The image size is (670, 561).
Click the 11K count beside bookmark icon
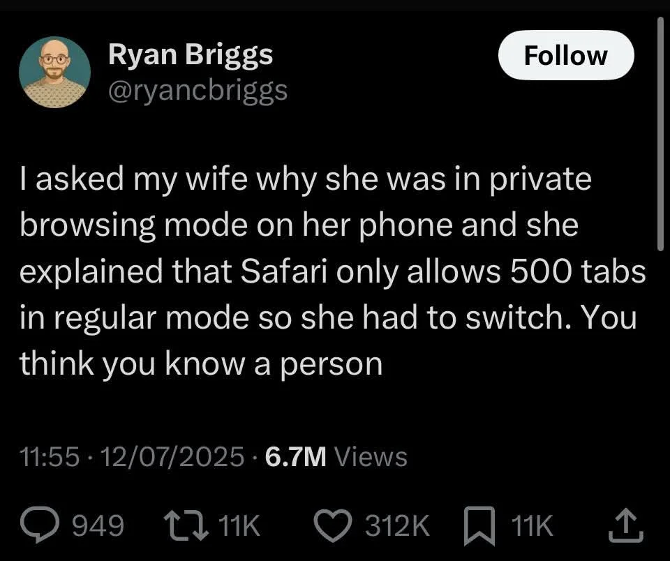coord(533,526)
